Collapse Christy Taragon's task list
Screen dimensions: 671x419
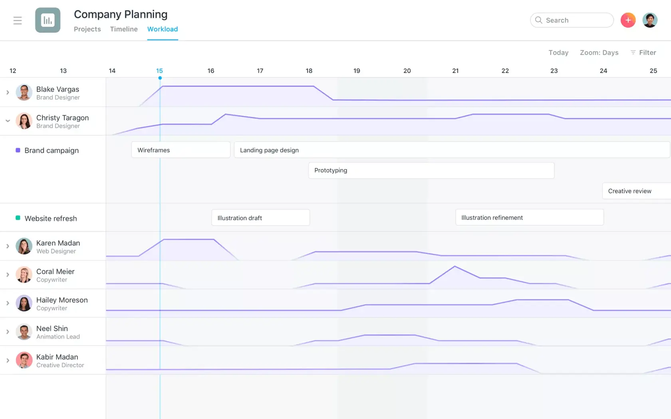(x=7, y=121)
